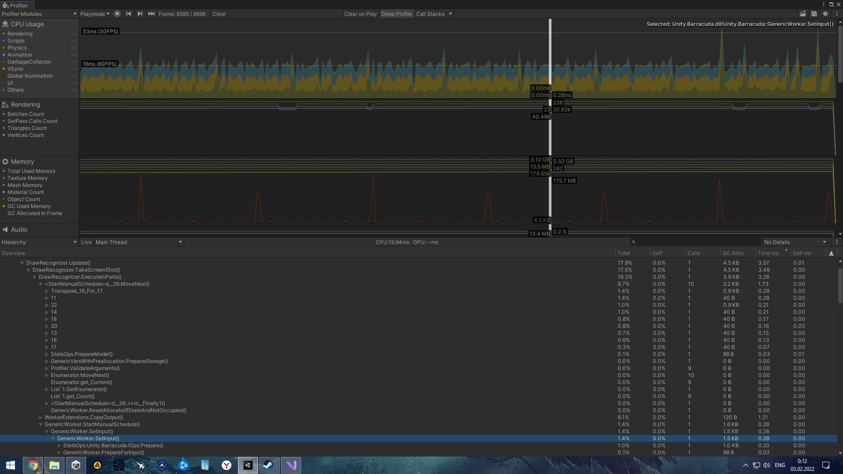The height and width of the screenshot is (474, 843).
Task: Sort by the GC Alloc column
Action: tap(733, 253)
